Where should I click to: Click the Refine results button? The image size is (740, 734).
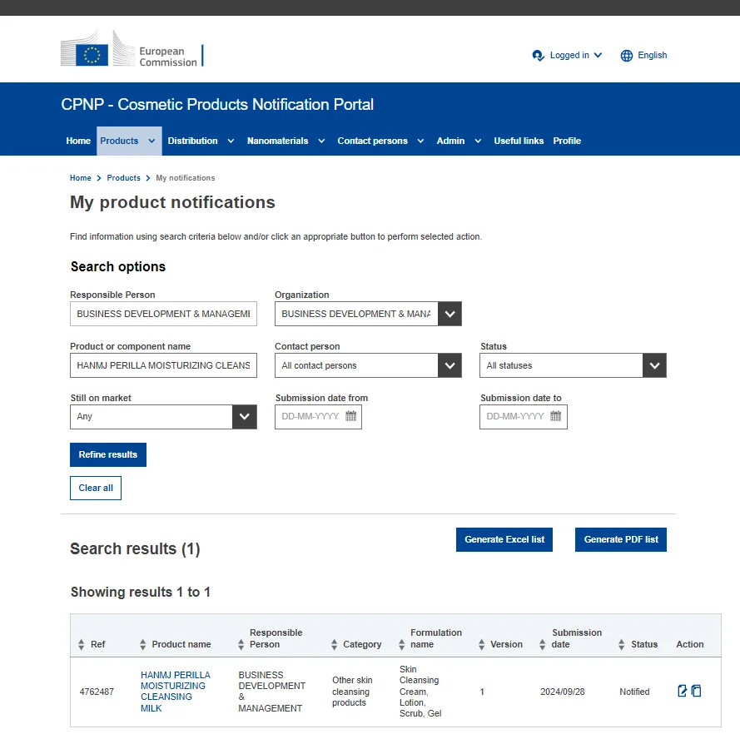pos(108,454)
